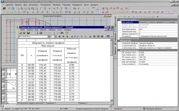Click the blue info icon in CREDO toolbar
This screenshot has width=179, height=111.
tap(13, 8)
